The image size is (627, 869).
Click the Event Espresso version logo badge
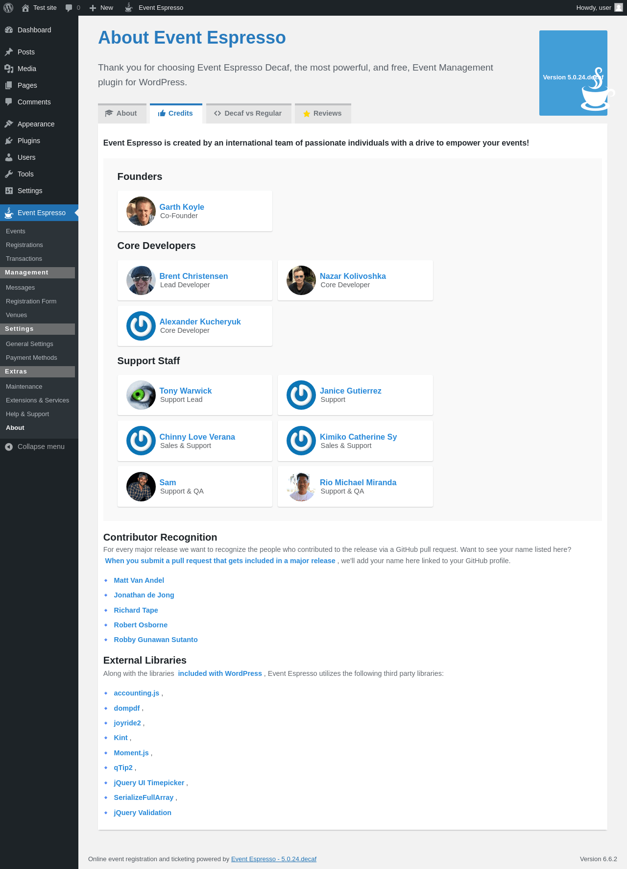573,73
